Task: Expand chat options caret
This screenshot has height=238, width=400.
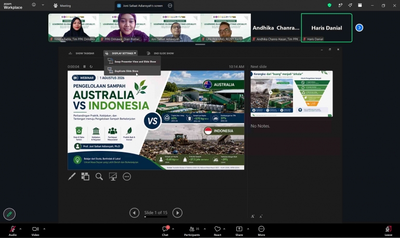Action: (x=173, y=229)
